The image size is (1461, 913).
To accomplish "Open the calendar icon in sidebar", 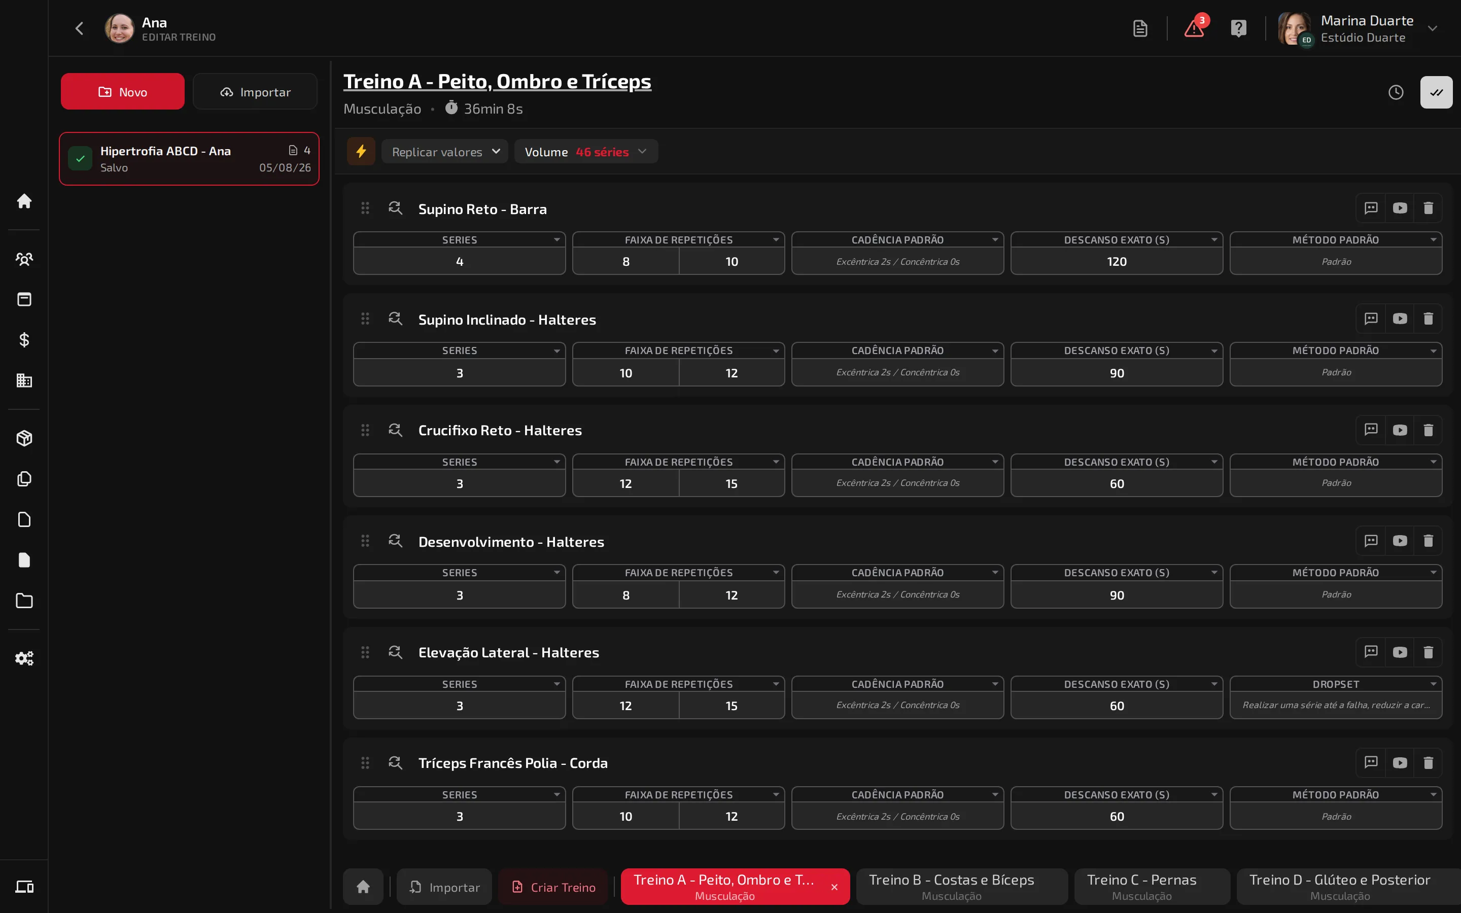I will [24, 299].
